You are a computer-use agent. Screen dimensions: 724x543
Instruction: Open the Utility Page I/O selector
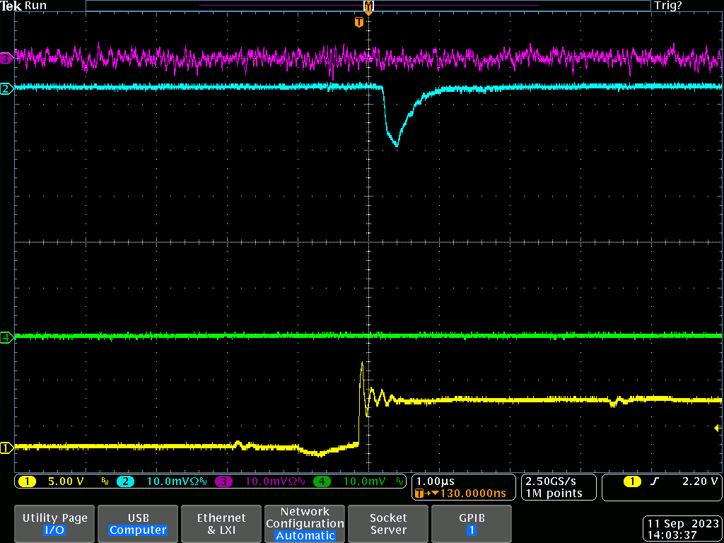pos(54,524)
